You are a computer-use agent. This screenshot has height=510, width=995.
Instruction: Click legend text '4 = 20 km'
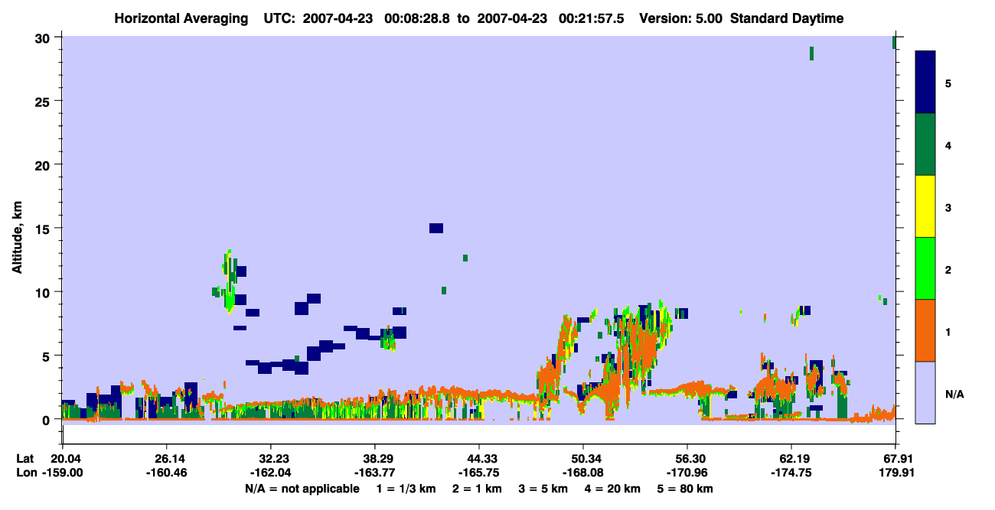613,489
